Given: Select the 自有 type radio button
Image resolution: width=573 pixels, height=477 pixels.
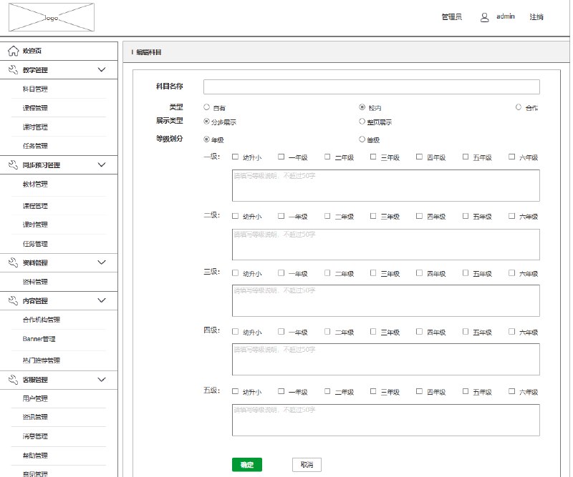Looking at the screenshot, I should tap(207, 107).
